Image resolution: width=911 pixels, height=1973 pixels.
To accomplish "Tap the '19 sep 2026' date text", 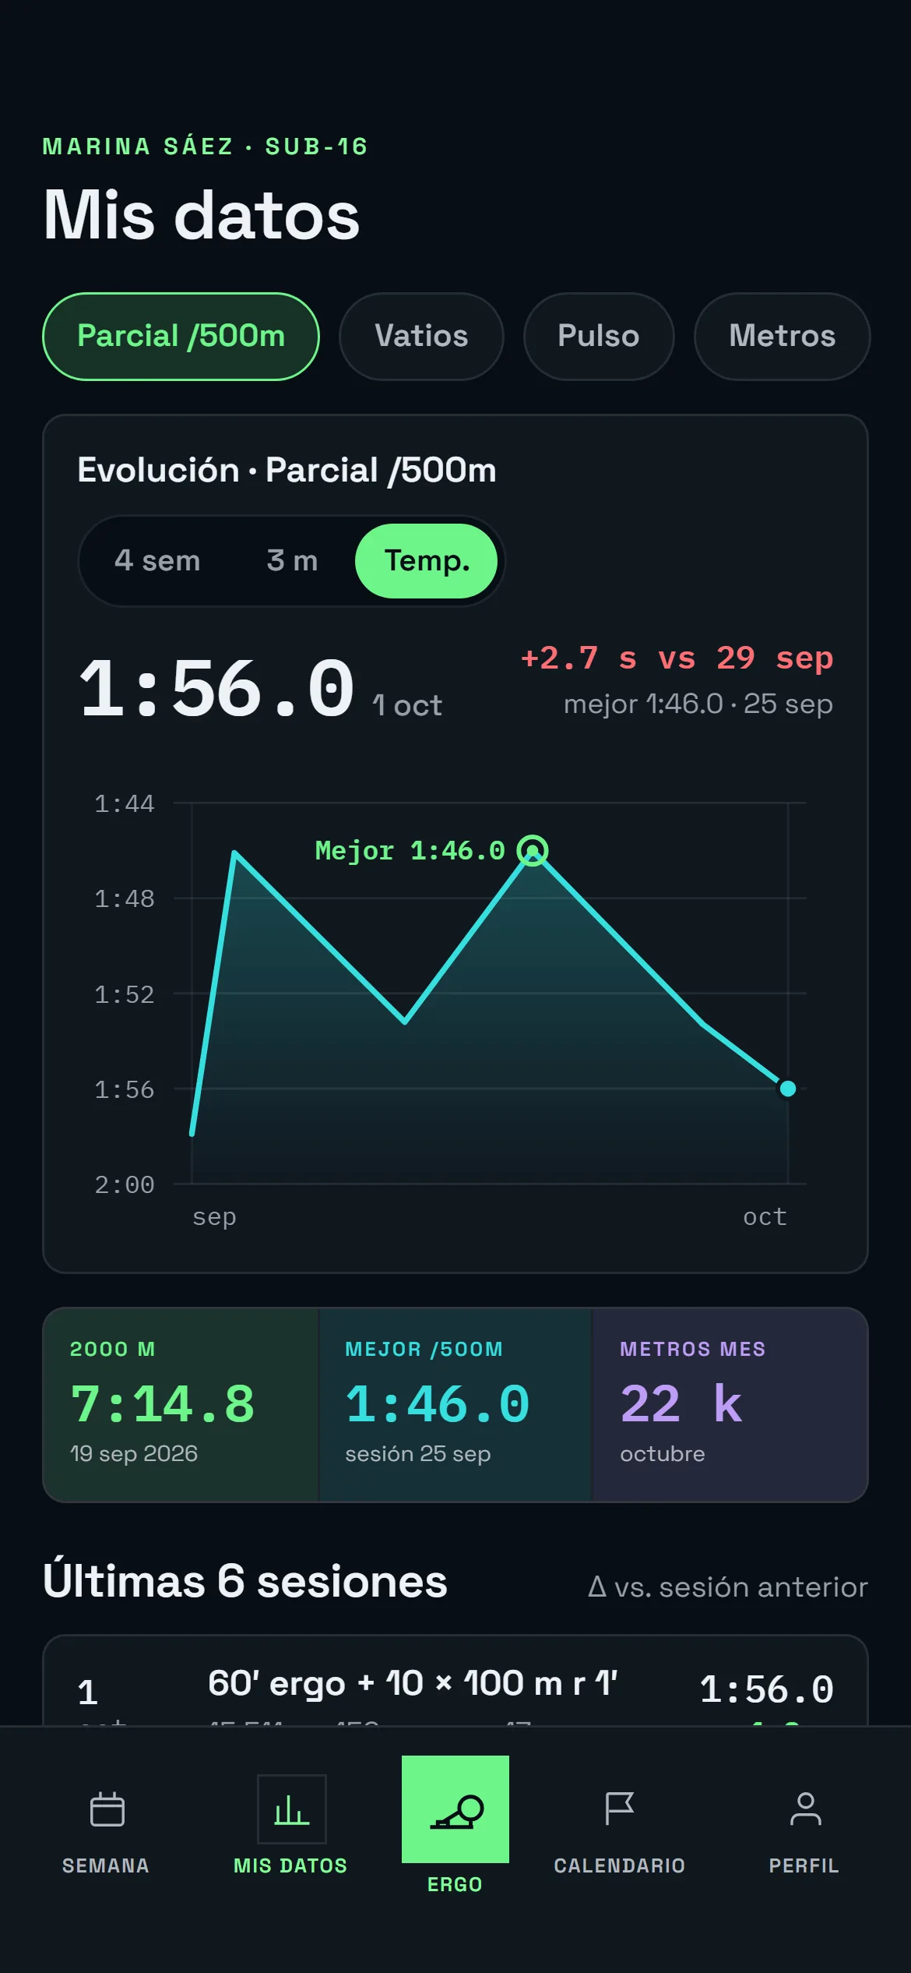I will point(134,1453).
